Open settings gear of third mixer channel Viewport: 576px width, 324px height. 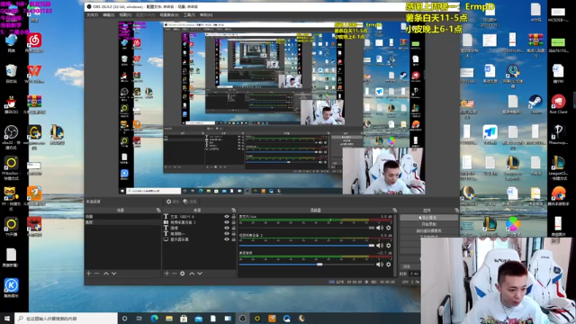(x=388, y=264)
